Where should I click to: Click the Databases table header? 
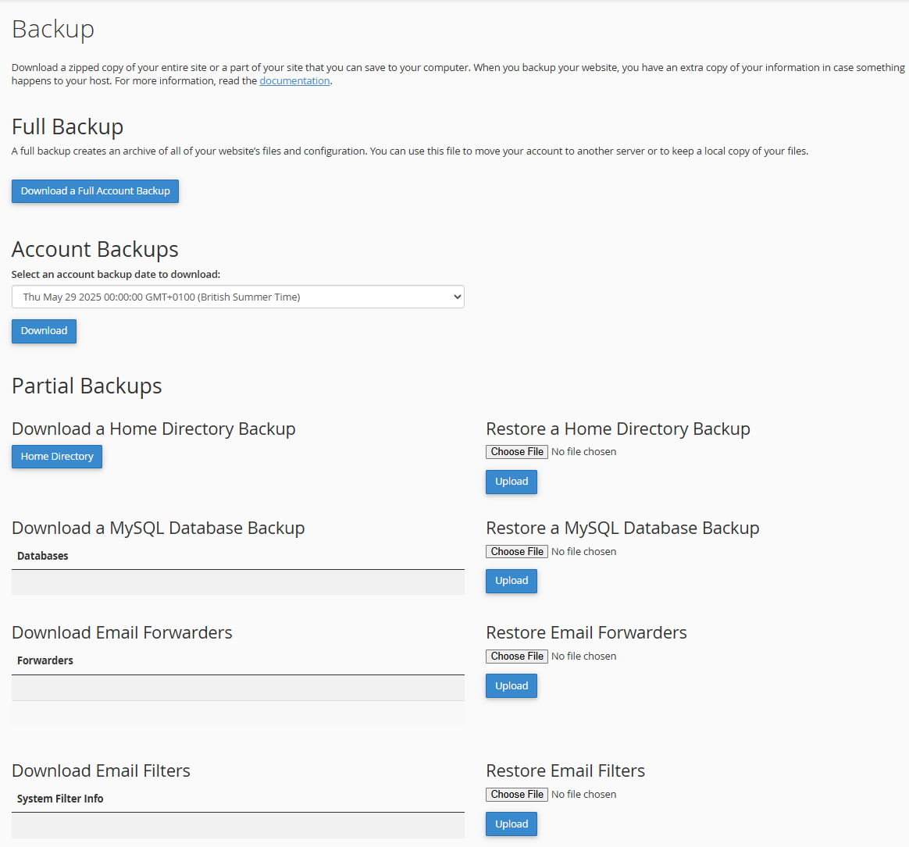43,556
